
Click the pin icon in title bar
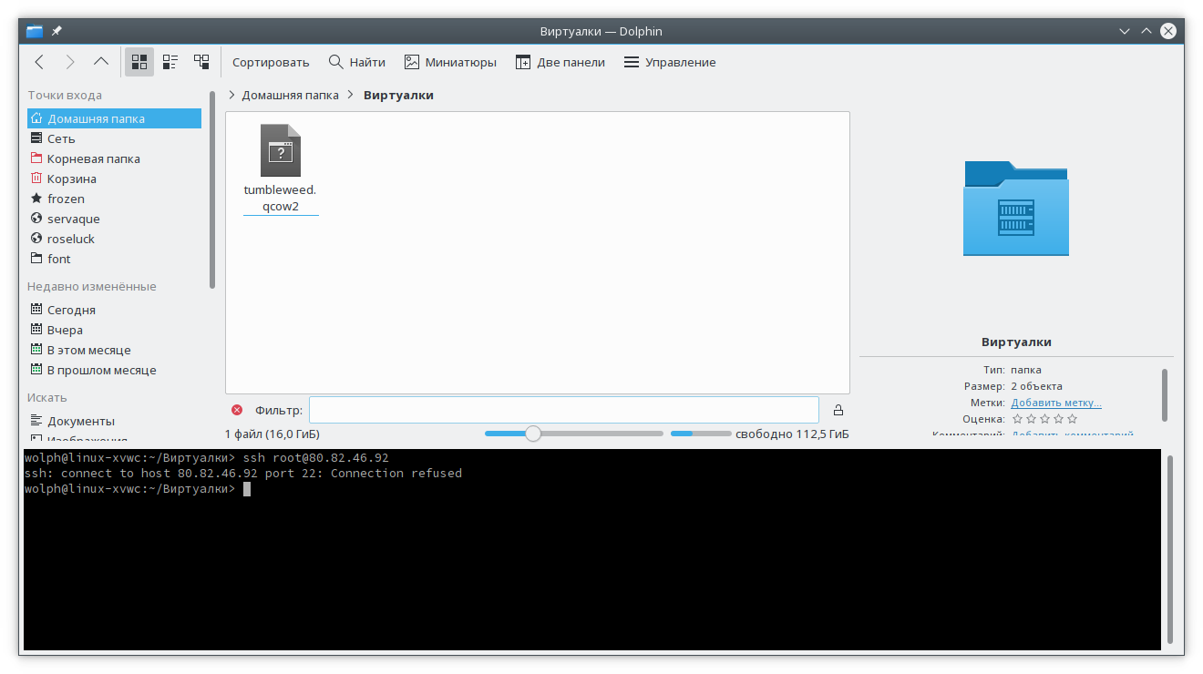coord(57,31)
